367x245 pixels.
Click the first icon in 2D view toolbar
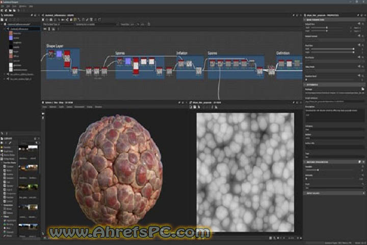pyautogui.click(x=191, y=107)
